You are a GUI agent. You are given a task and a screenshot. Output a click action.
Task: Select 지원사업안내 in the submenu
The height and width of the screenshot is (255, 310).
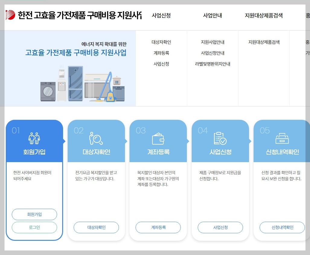213,42
